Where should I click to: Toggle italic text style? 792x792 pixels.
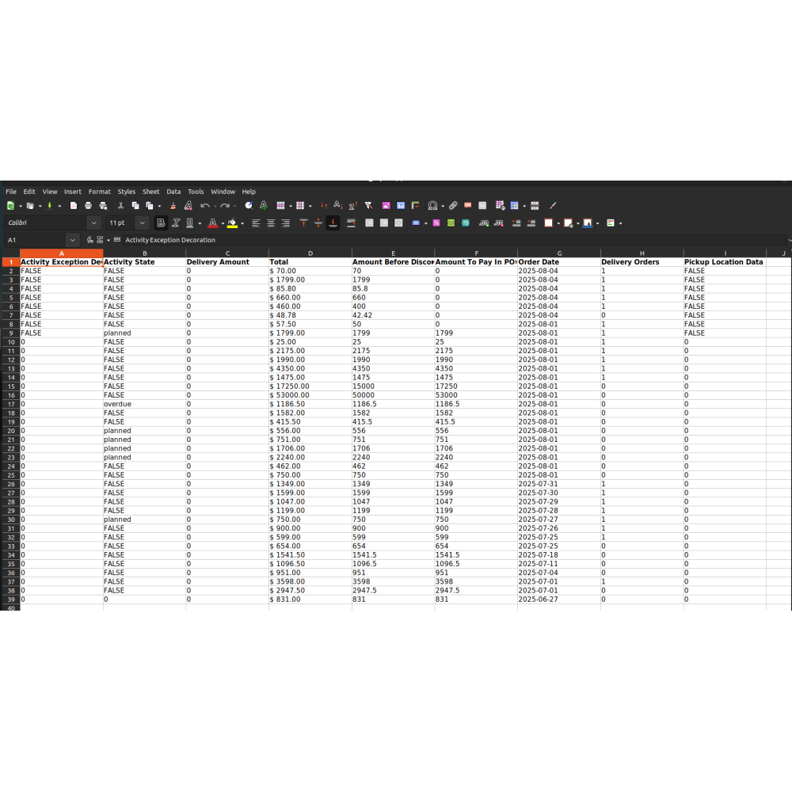point(176,223)
